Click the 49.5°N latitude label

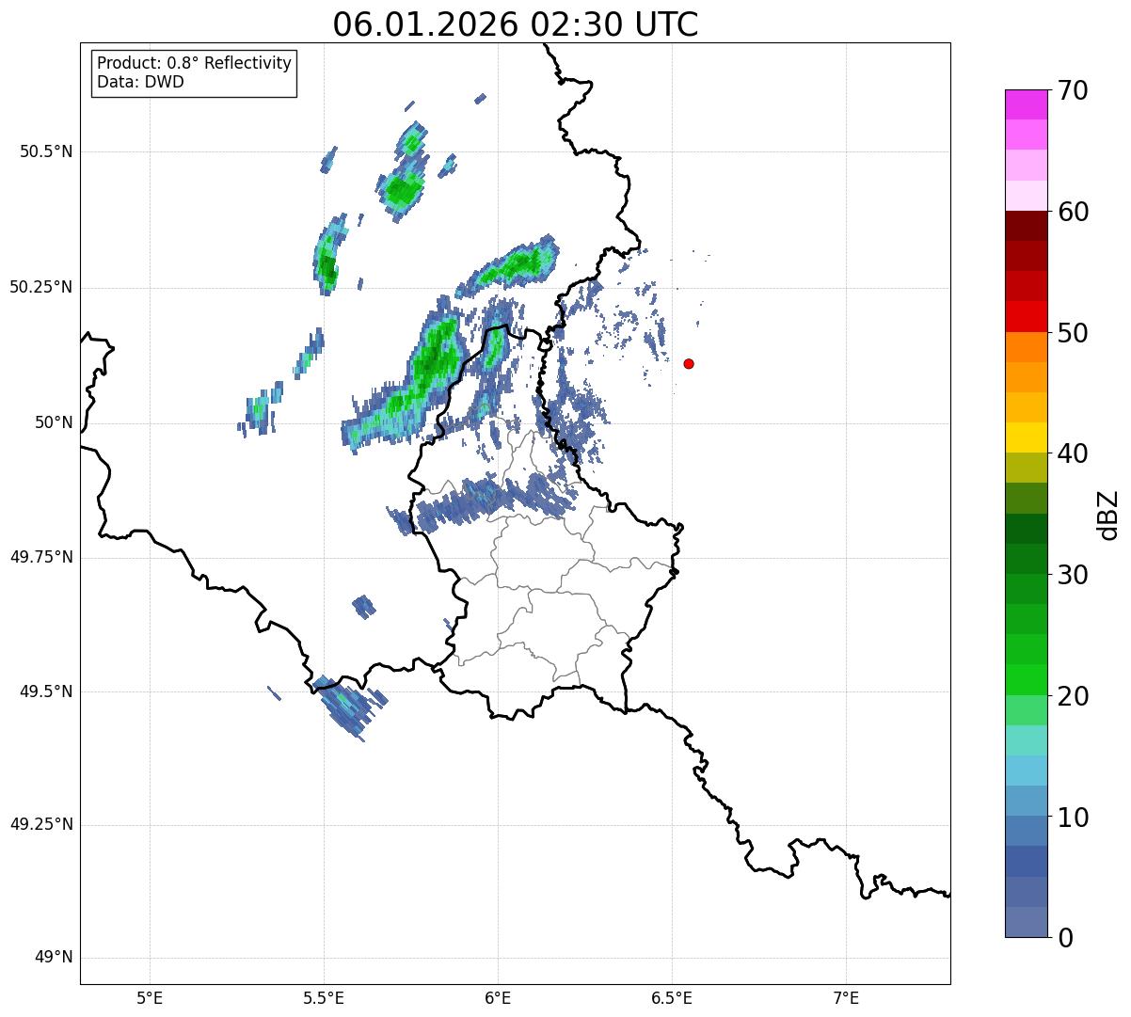[x=46, y=691]
